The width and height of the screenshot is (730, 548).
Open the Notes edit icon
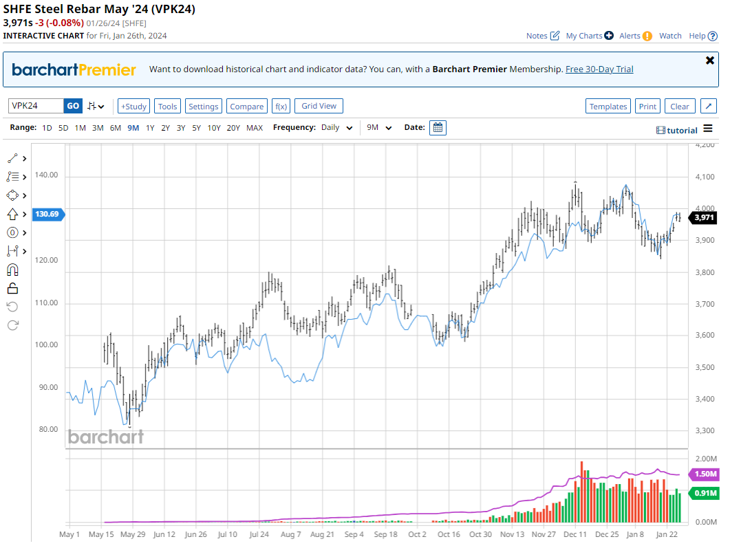pos(555,36)
